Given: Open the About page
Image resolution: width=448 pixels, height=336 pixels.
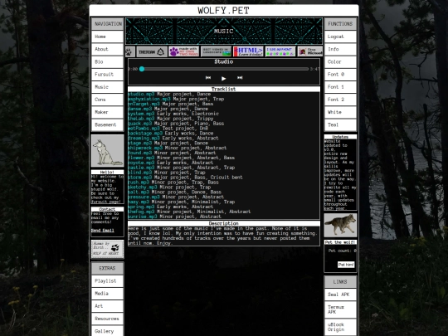Looking at the screenshot, I should click(x=107, y=49).
